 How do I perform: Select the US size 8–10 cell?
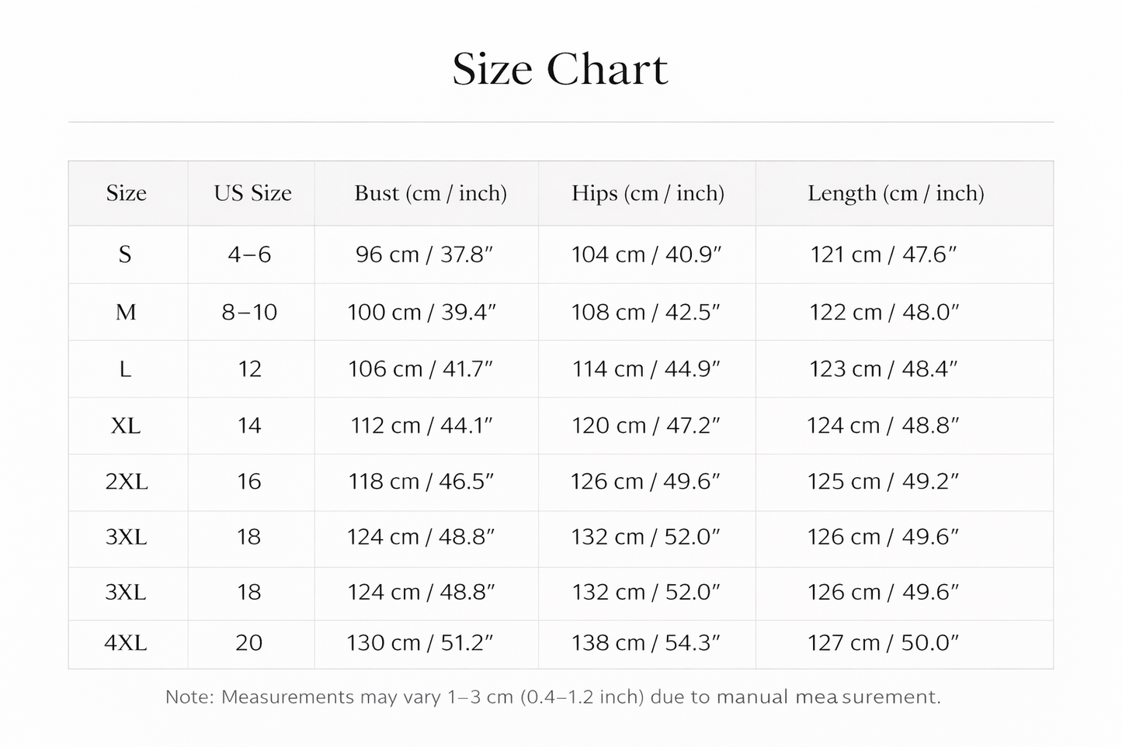click(249, 312)
